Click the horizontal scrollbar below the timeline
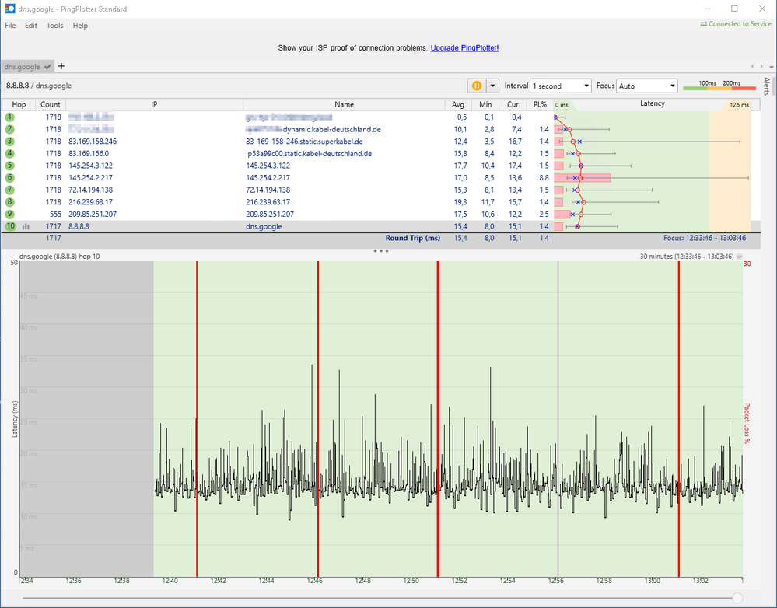Viewport: 777px width, 608px height. pyautogui.click(x=381, y=599)
